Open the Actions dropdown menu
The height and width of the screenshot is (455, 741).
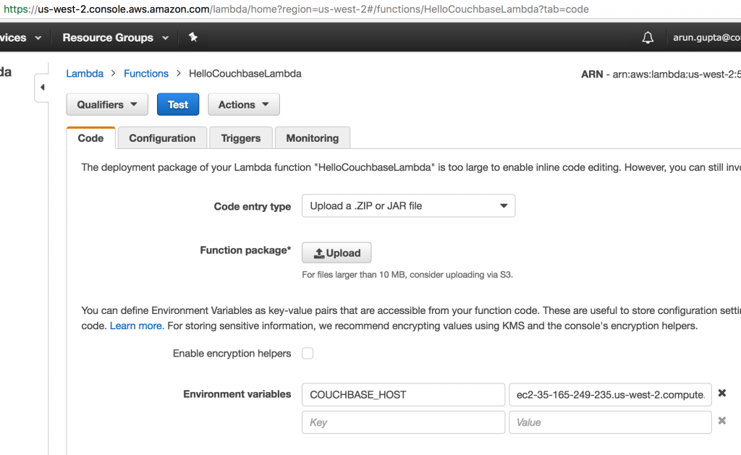(244, 105)
